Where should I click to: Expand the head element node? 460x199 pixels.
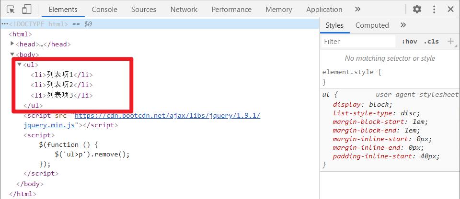click(12, 44)
